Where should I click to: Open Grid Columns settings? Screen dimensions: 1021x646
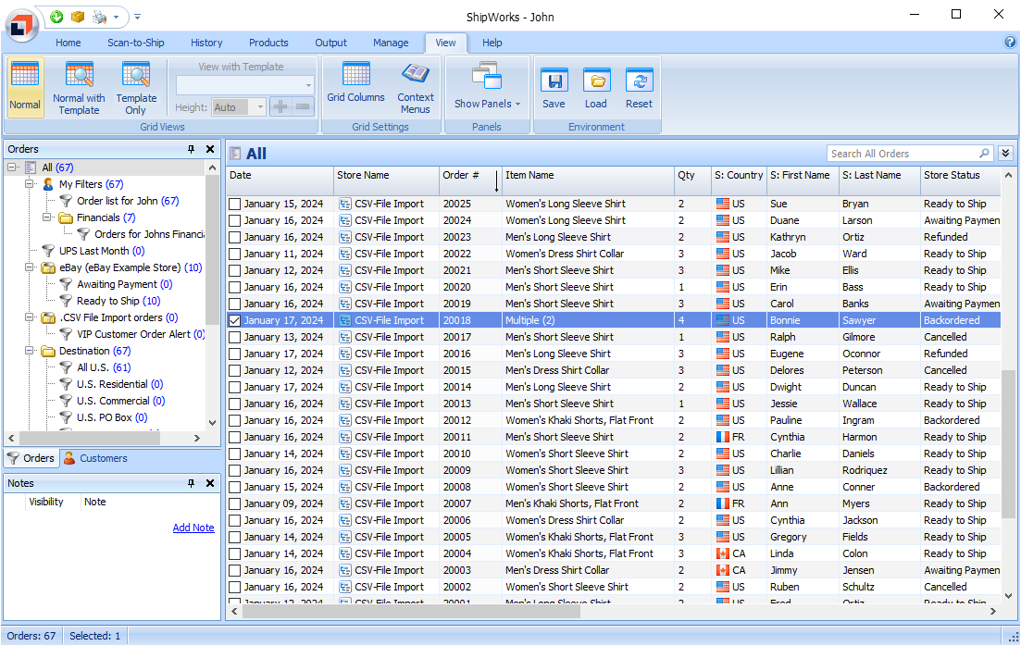[x=355, y=82]
